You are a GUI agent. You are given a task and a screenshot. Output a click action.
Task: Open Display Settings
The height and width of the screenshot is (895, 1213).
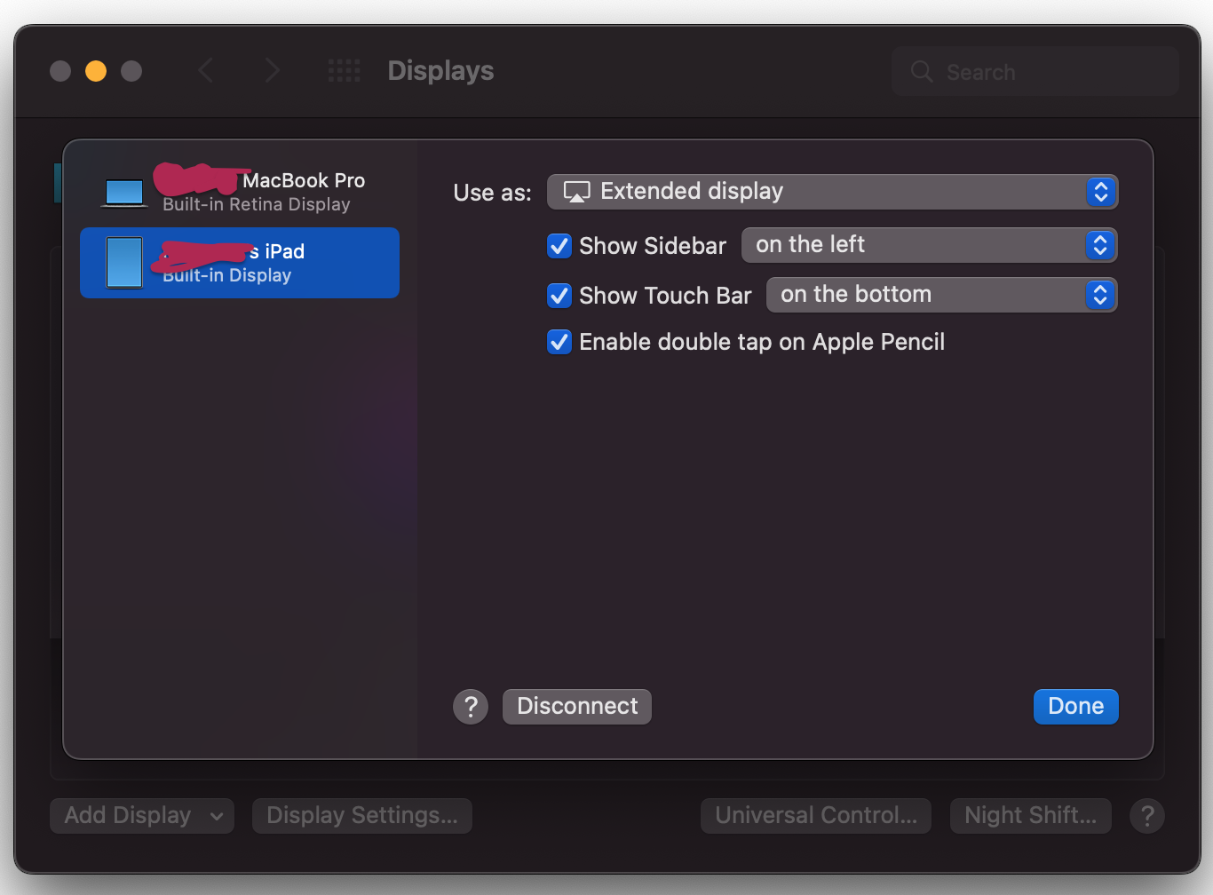(x=362, y=815)
